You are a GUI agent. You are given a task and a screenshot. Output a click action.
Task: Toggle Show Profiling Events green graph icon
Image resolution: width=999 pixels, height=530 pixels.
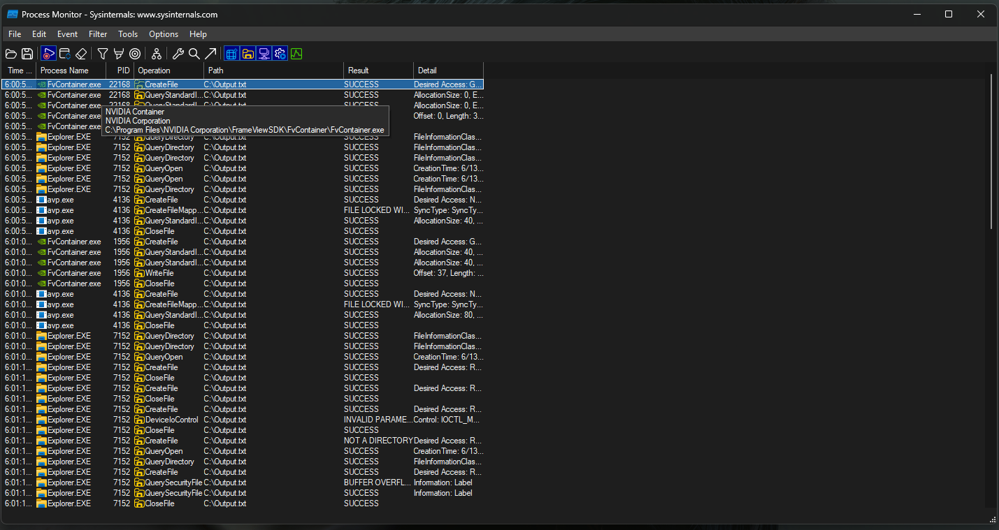pos(296,54)
